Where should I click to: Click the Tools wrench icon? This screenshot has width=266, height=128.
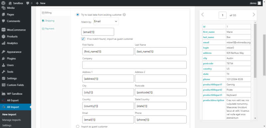(x=3, y=72)
